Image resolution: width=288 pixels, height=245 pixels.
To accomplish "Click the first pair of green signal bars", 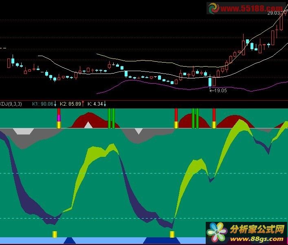I will [111, 118].
